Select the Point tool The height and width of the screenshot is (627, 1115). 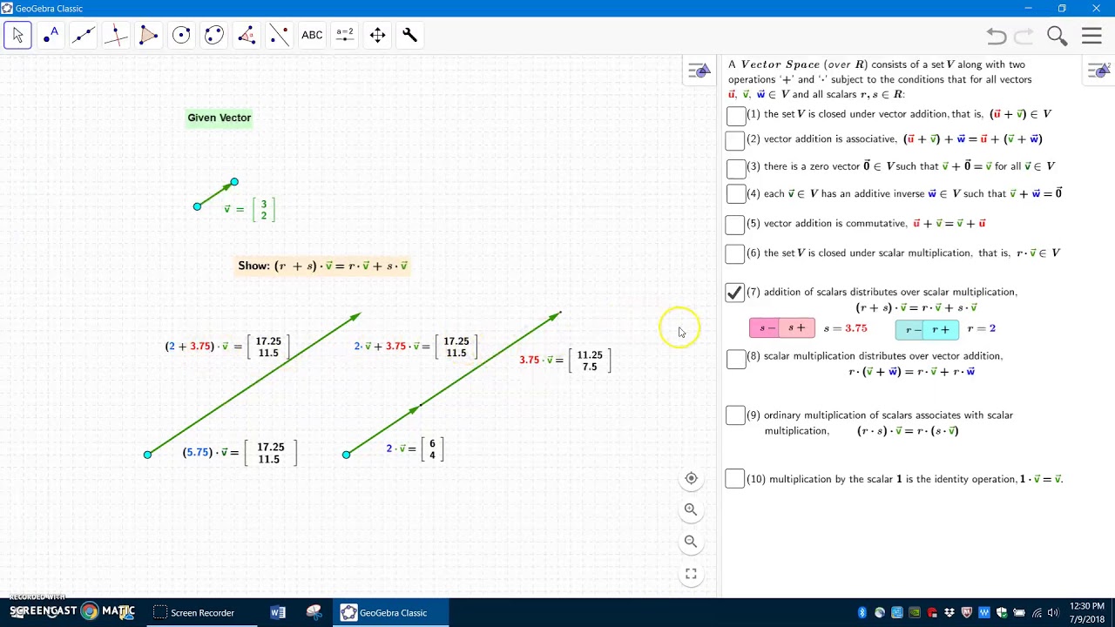point(51,35)
